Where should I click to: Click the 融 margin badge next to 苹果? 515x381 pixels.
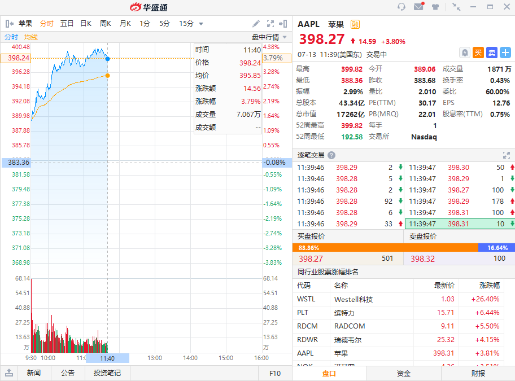coord(355,24)
